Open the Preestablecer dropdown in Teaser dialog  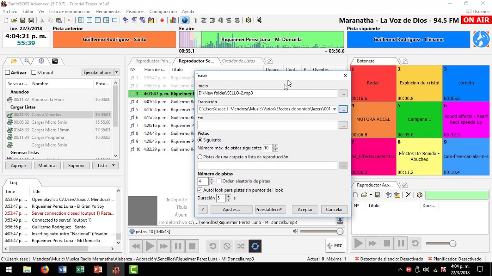click(270, 209)
